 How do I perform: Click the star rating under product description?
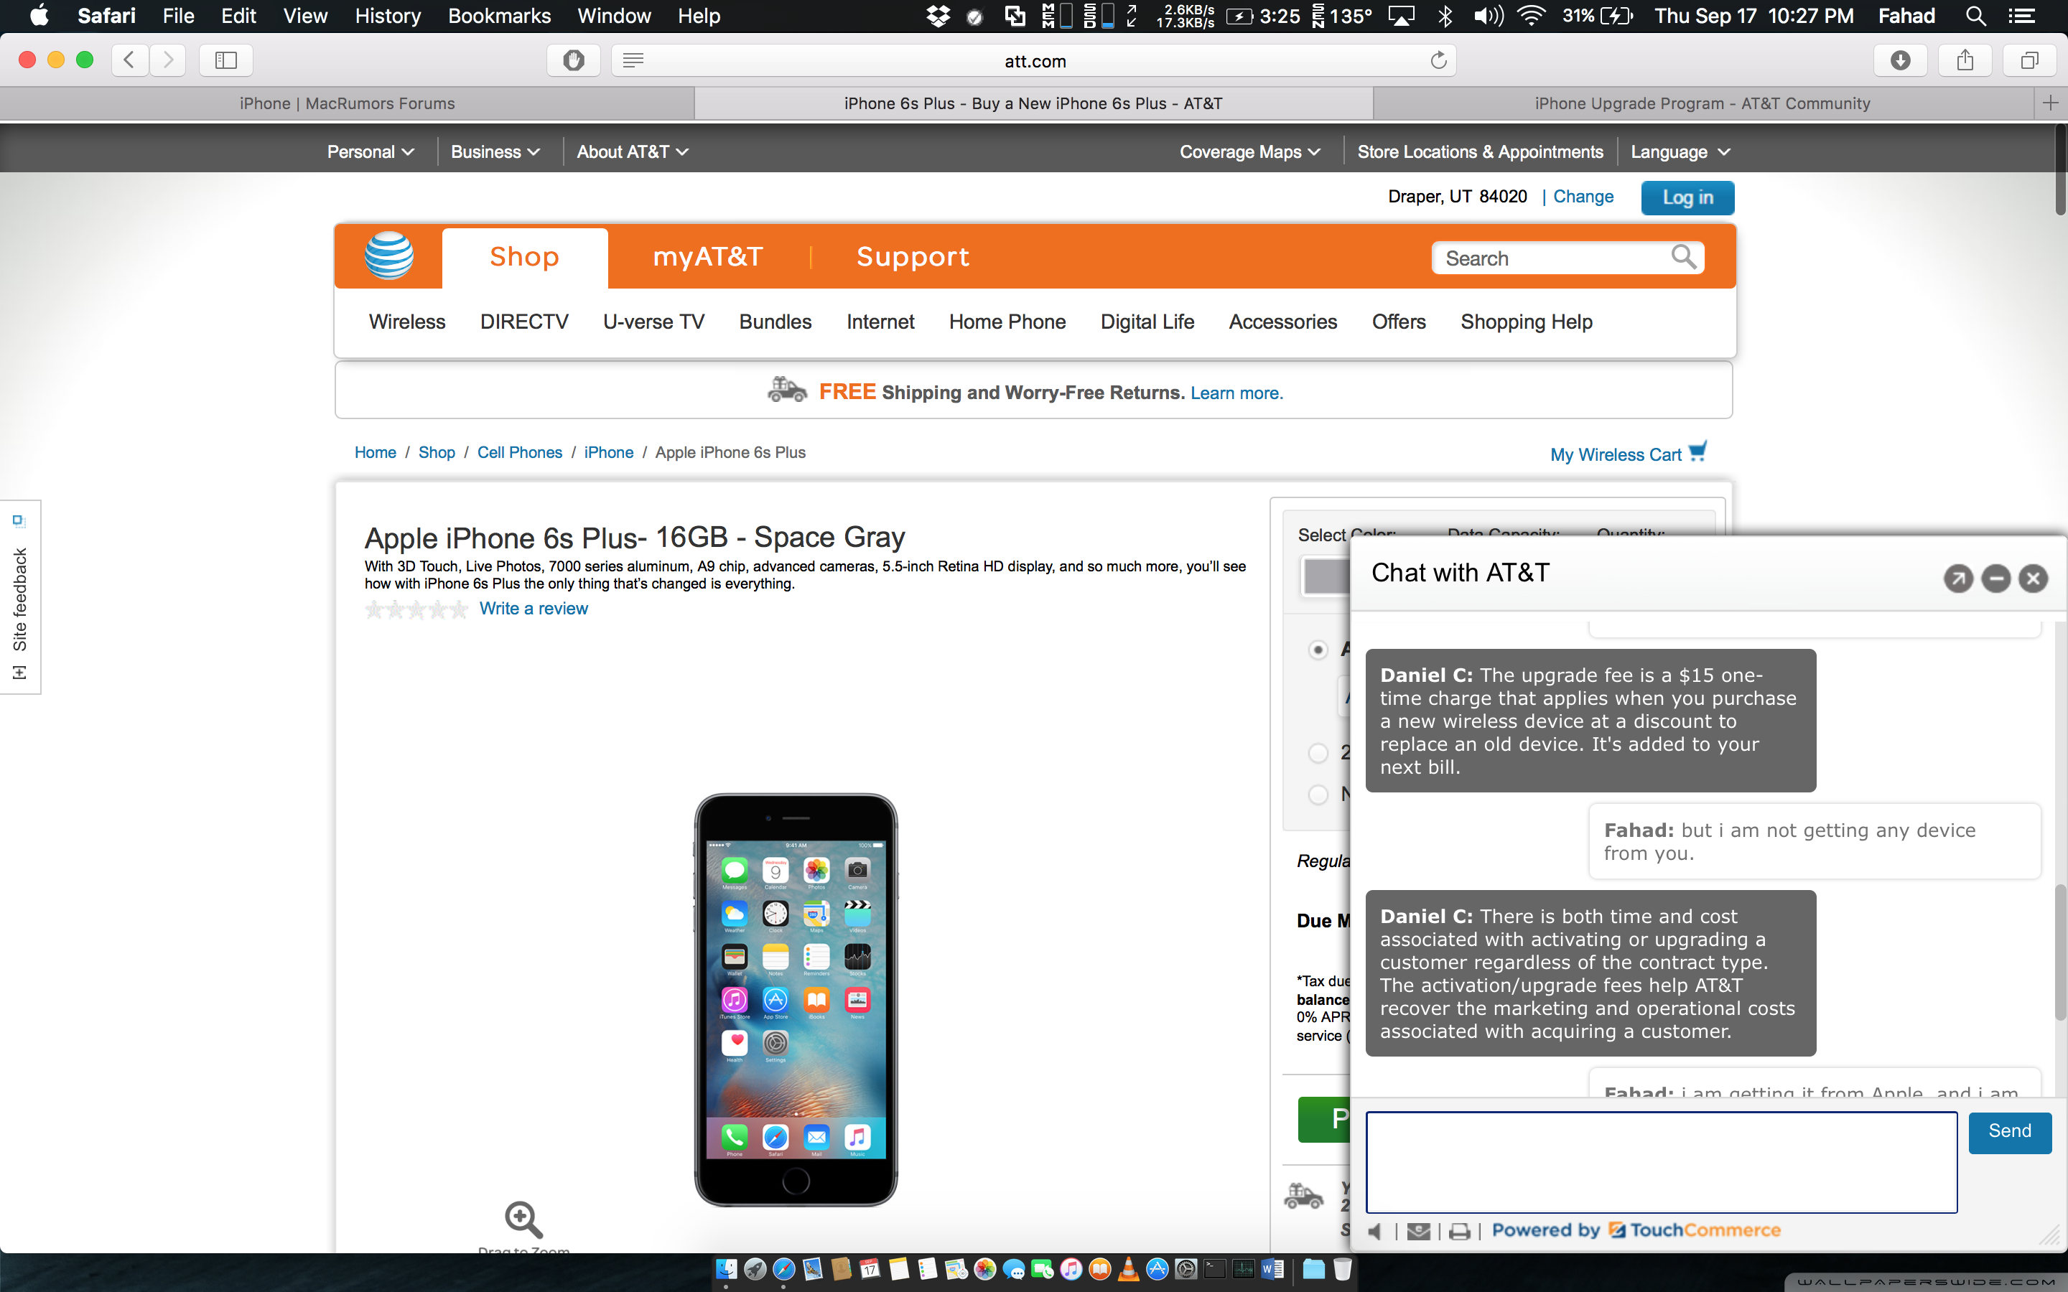coord(416,609)
